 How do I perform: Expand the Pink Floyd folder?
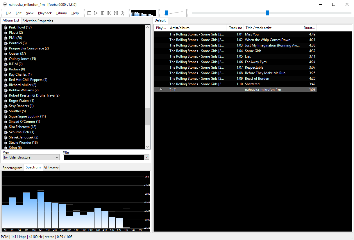click(6, 28)
